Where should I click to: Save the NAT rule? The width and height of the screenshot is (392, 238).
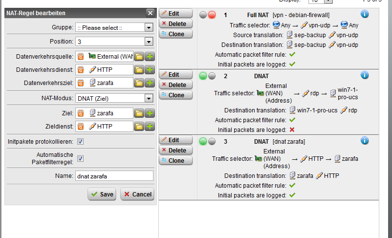(x=102, y=194)
